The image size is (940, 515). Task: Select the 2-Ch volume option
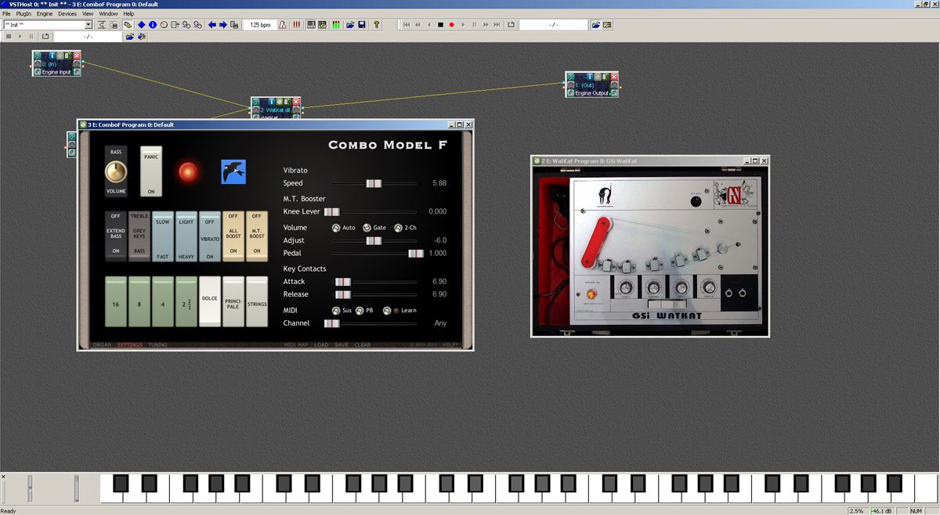click(398, 228)
